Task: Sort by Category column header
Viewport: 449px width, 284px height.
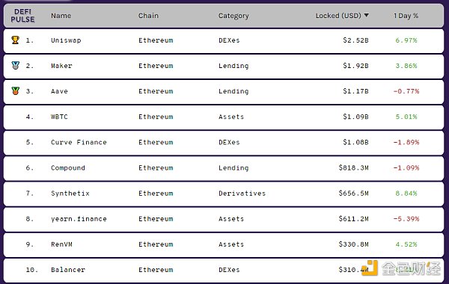Action: click(233, 16)
